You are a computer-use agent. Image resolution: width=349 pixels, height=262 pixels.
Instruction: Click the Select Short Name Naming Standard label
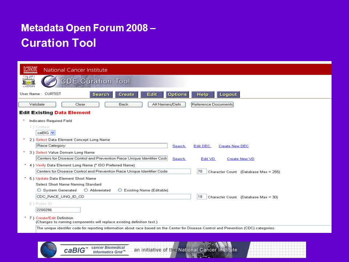(x=69, y=184)
